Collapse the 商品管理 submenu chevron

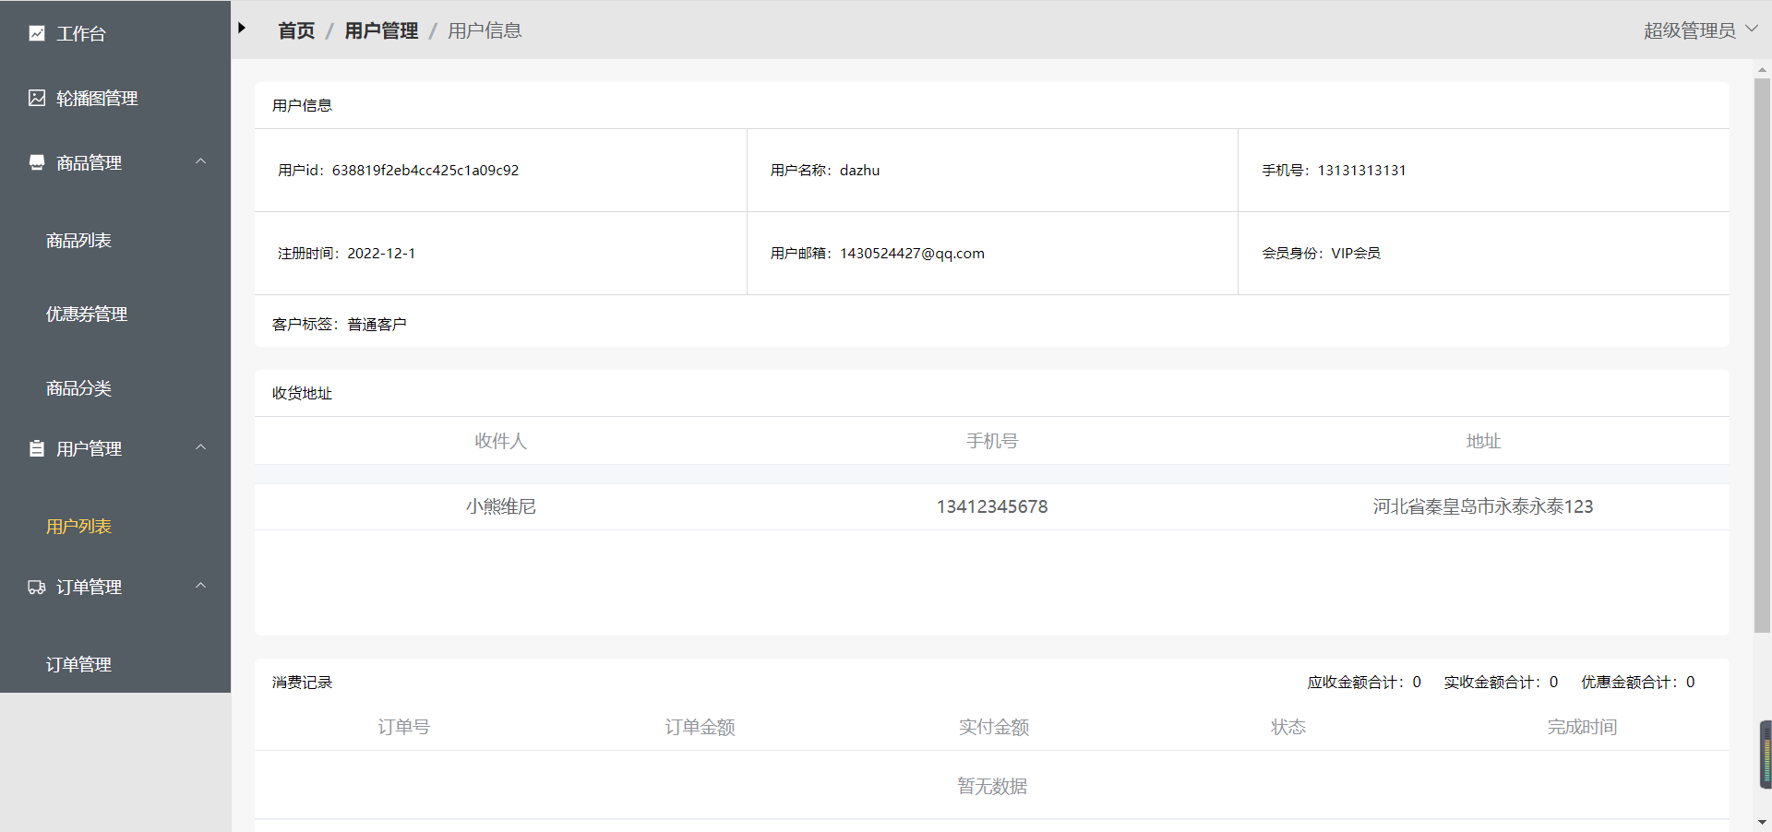click(200, 161)
